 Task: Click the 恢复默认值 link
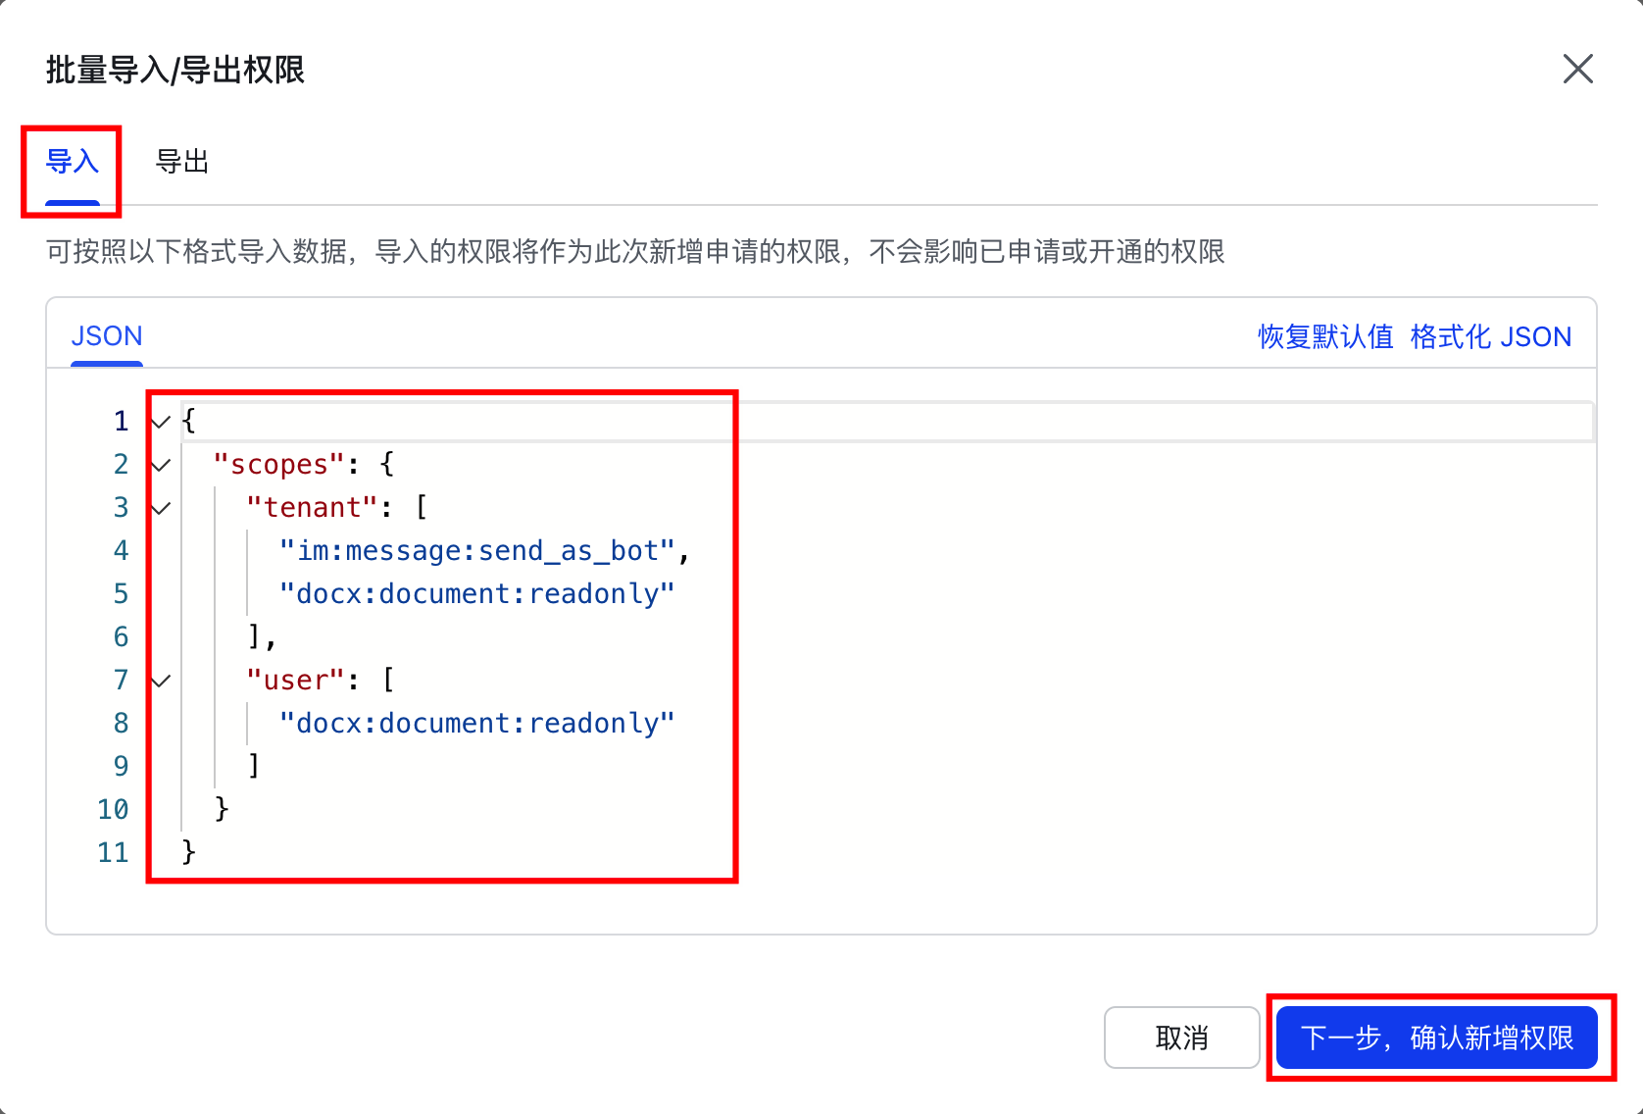tap(1325, 337)
